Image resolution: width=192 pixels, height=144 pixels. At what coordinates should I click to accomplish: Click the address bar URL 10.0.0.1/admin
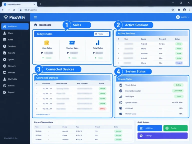30,10
